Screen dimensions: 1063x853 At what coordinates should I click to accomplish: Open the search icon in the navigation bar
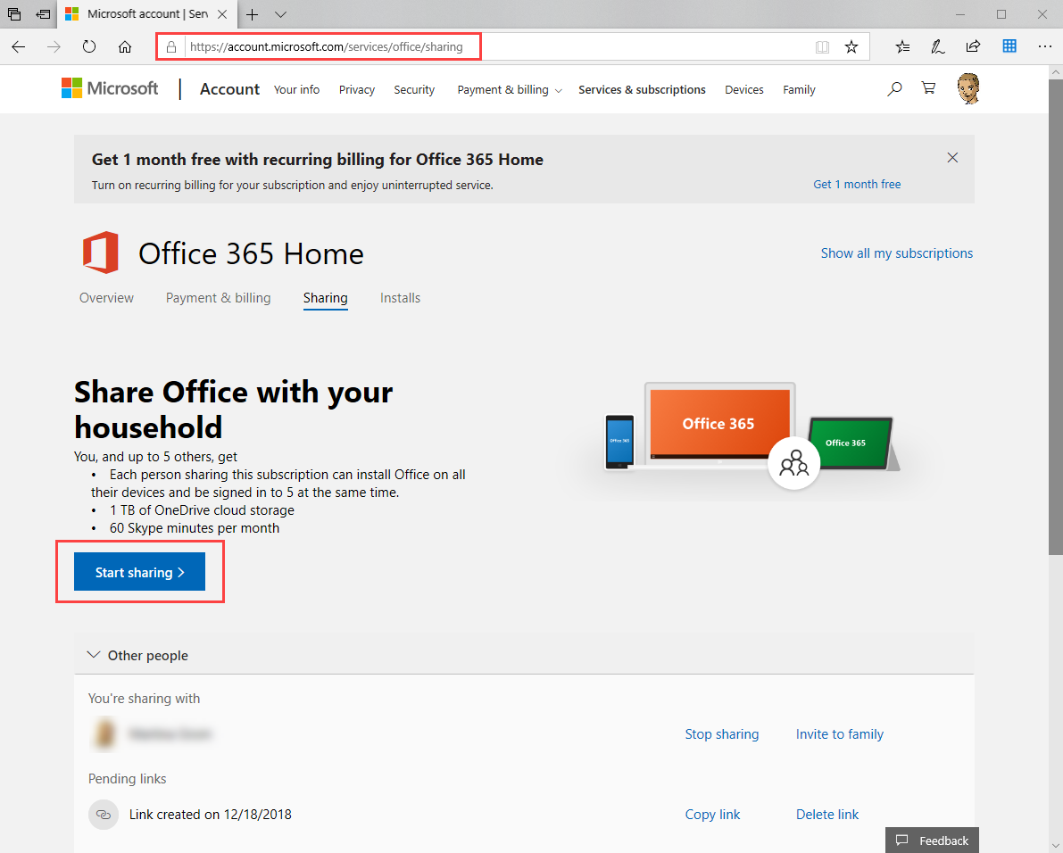tap(894, 88)
